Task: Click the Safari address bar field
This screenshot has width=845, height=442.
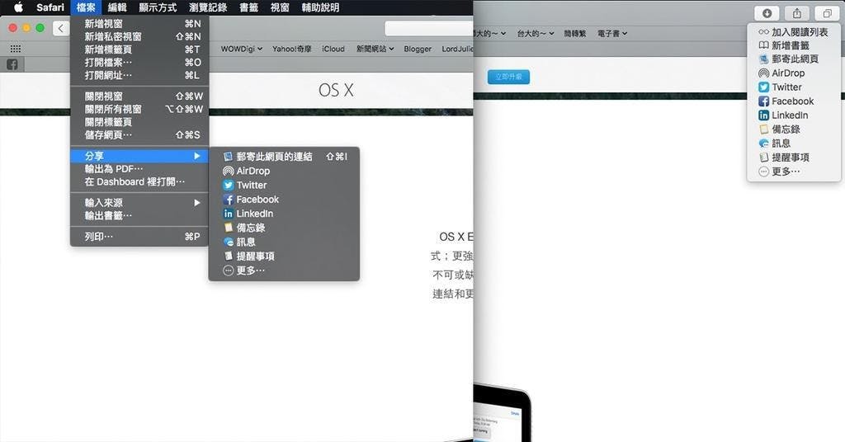Action: pos(429,28)
